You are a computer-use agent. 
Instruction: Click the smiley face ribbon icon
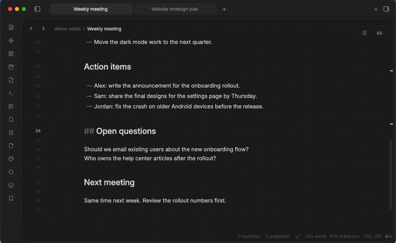click(x=11, y=185)
